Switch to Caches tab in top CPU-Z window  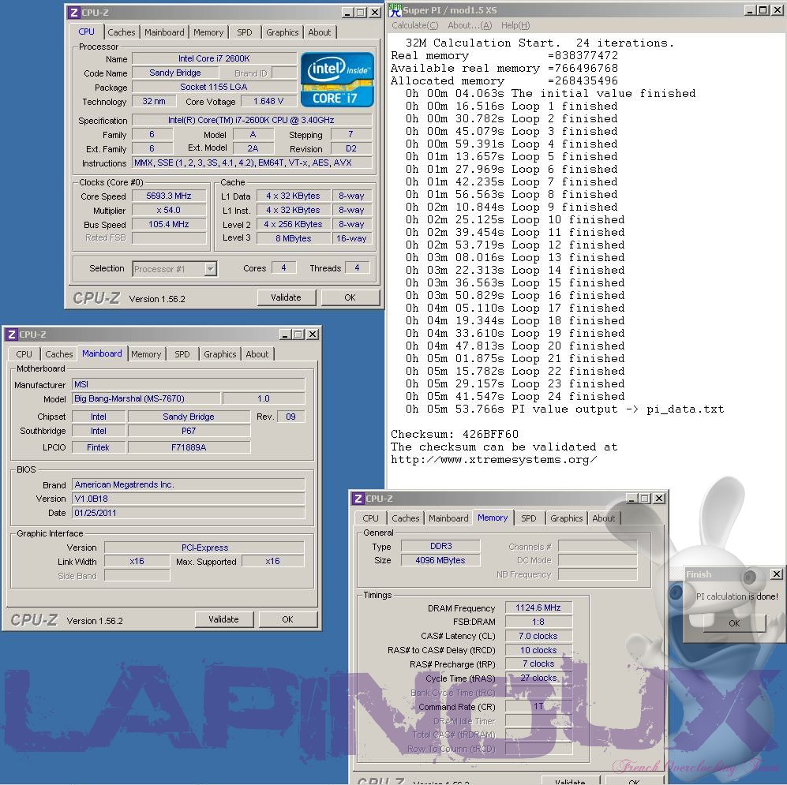click(x=121, y=32)
